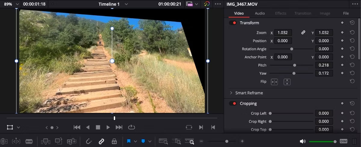Reset the Zoom parameter

tap(352, 33)
